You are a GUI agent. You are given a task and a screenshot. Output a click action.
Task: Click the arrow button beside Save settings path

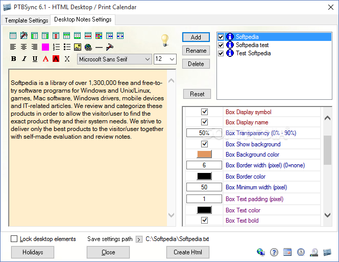pos(139,239)
